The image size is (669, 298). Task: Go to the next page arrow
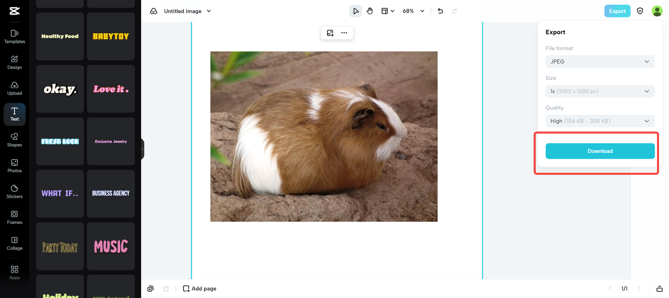click(x=639, y=289)
